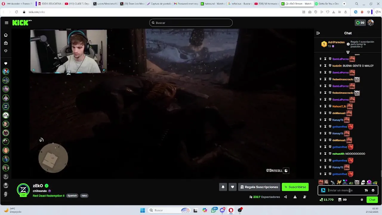Click Red Dead Redemption II category link

click(x=49, y=196)
